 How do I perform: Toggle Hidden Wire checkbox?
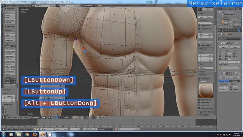(199, 102)
